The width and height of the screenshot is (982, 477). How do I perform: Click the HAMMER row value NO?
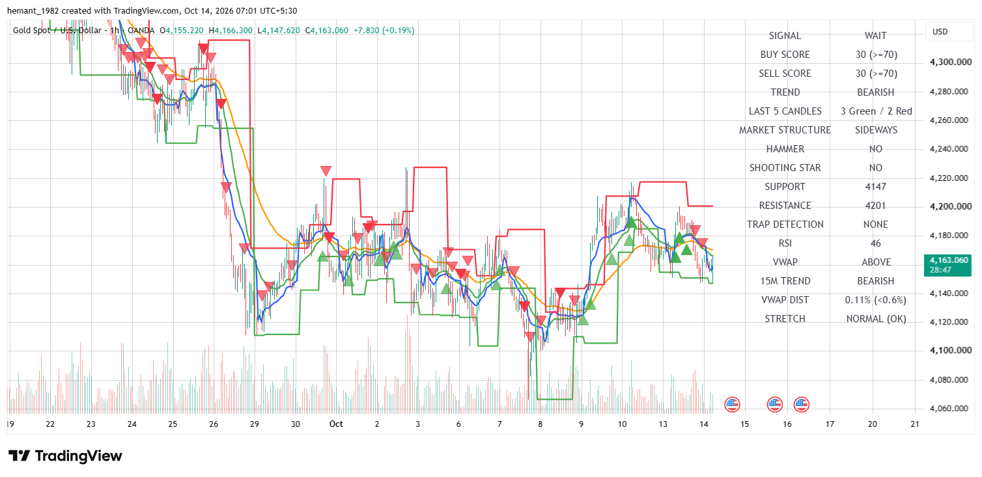(876, 149)
